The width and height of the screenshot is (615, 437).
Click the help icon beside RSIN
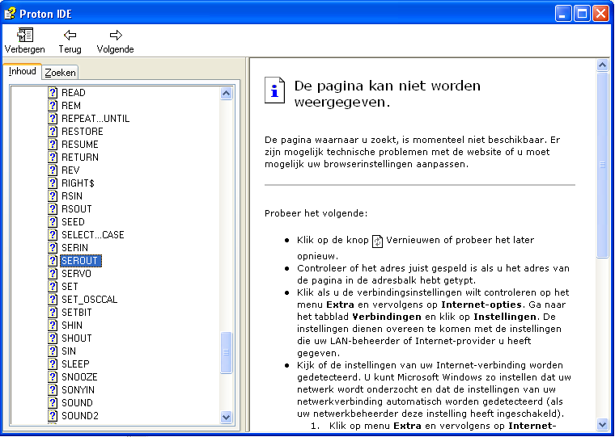pyautogui.click(x=53, y=196)
